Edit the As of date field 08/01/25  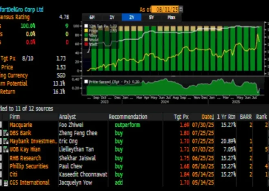165,9
